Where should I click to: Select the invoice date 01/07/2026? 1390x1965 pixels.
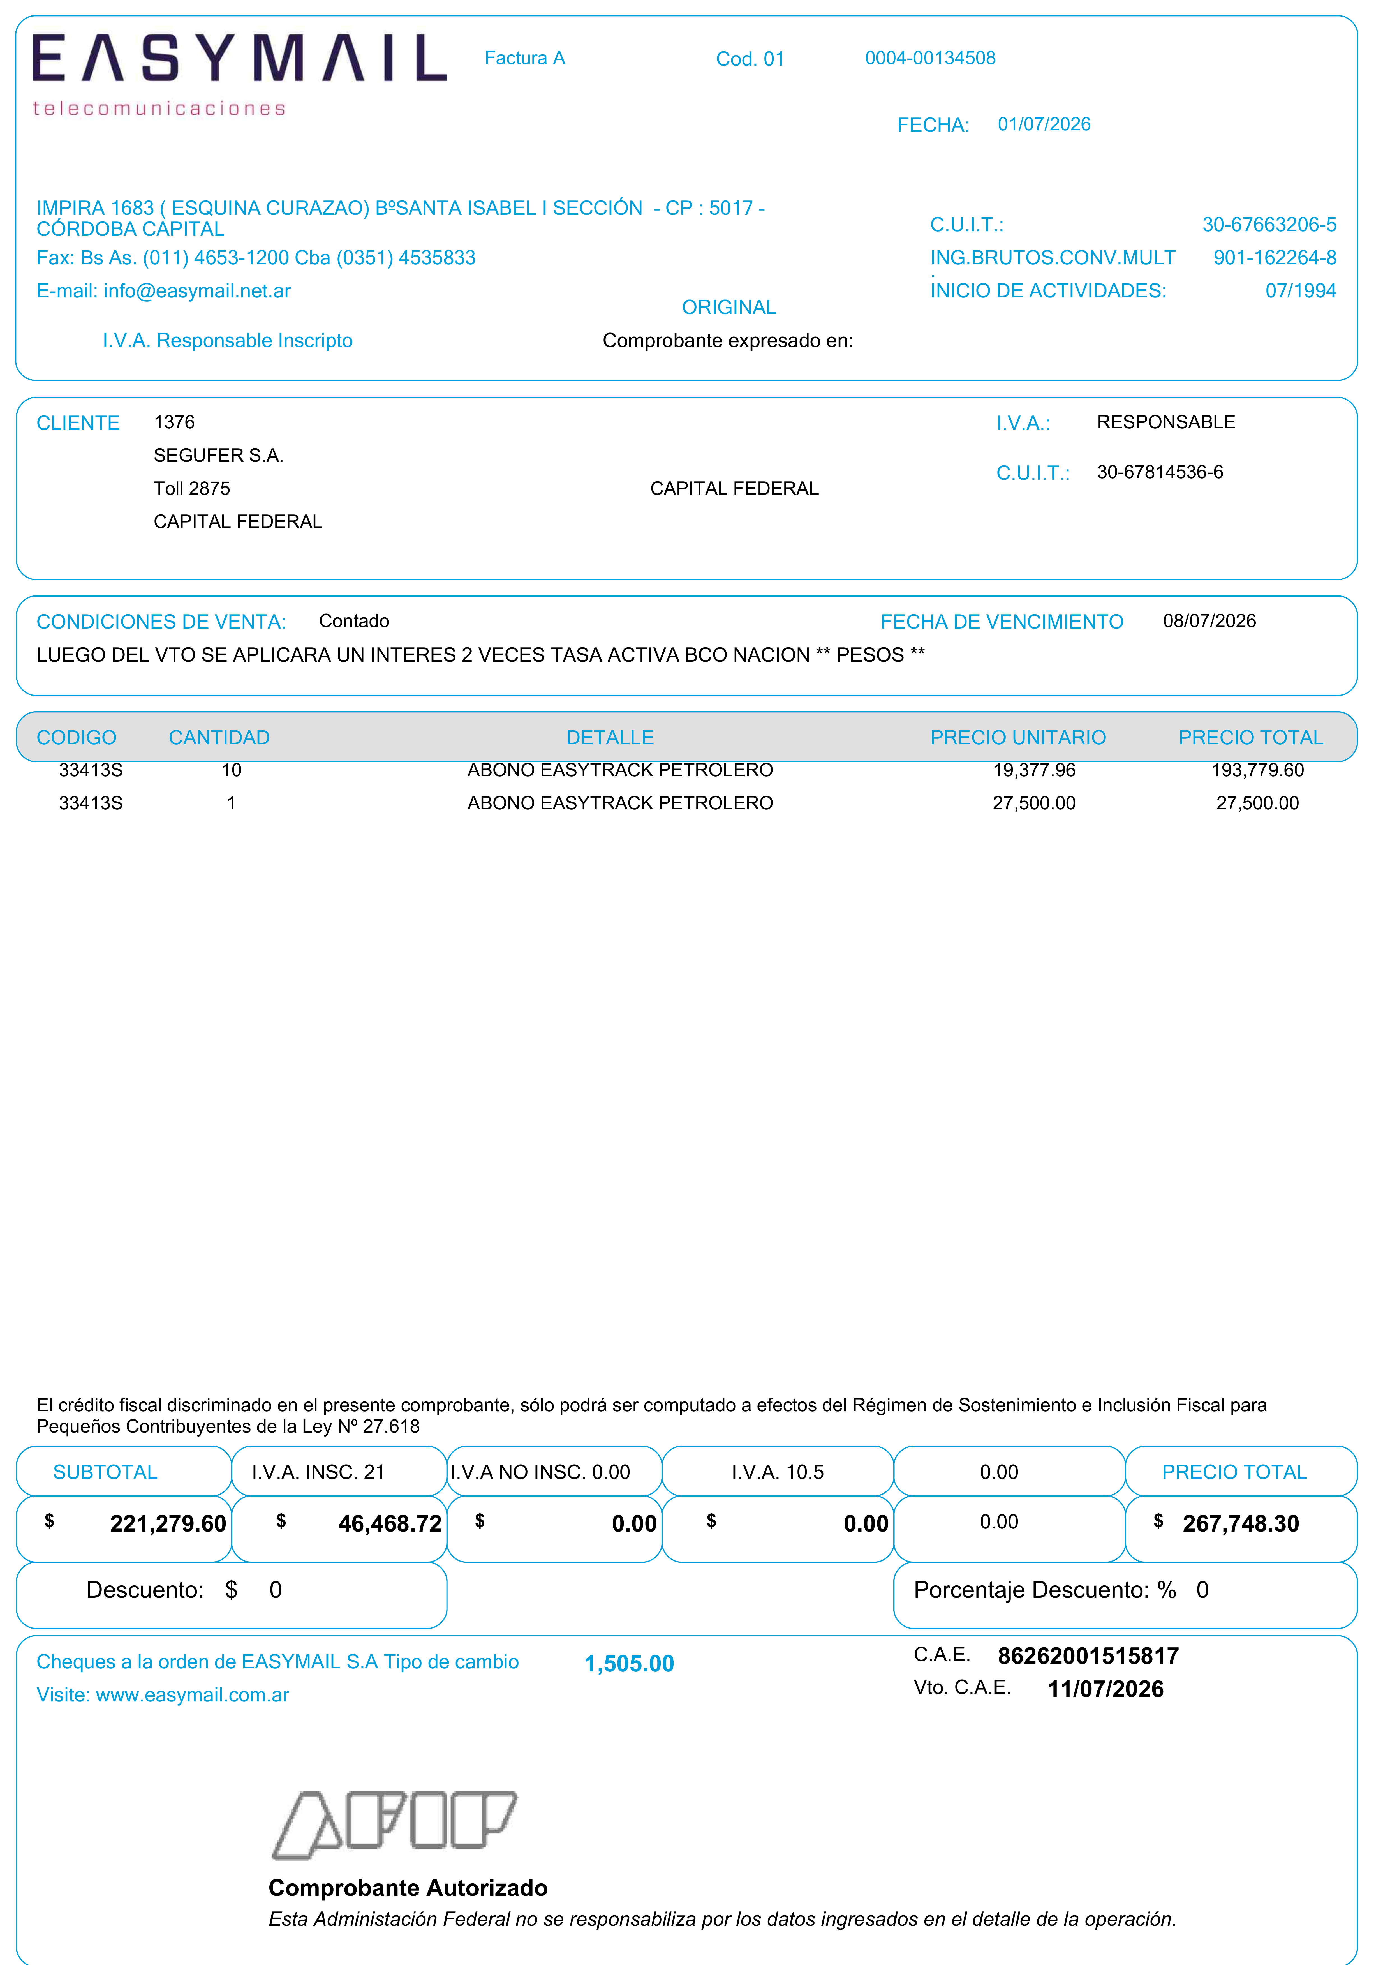pos(1044,124)
